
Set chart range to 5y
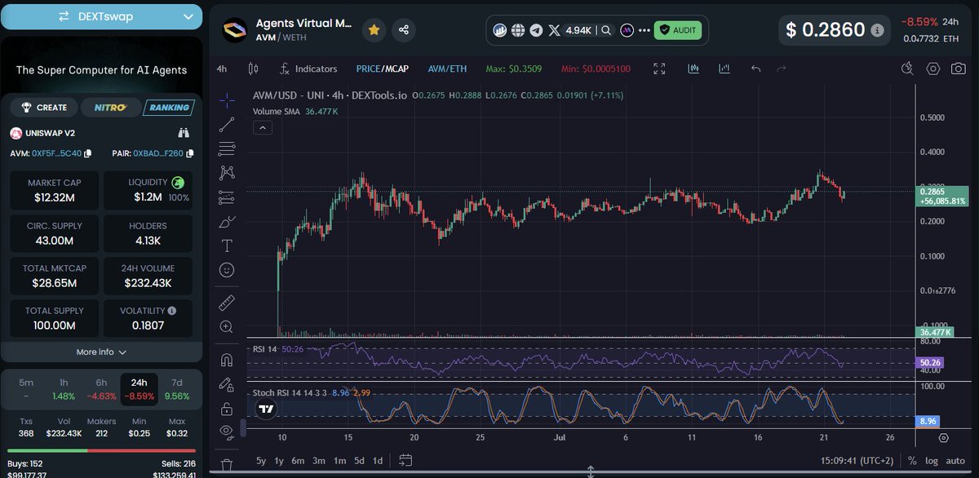pos(260,460)
